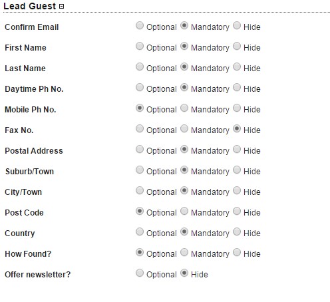Select Hide for Confirm Email
The width and height of the screenshot is (330, 302).
click(237, 25)
